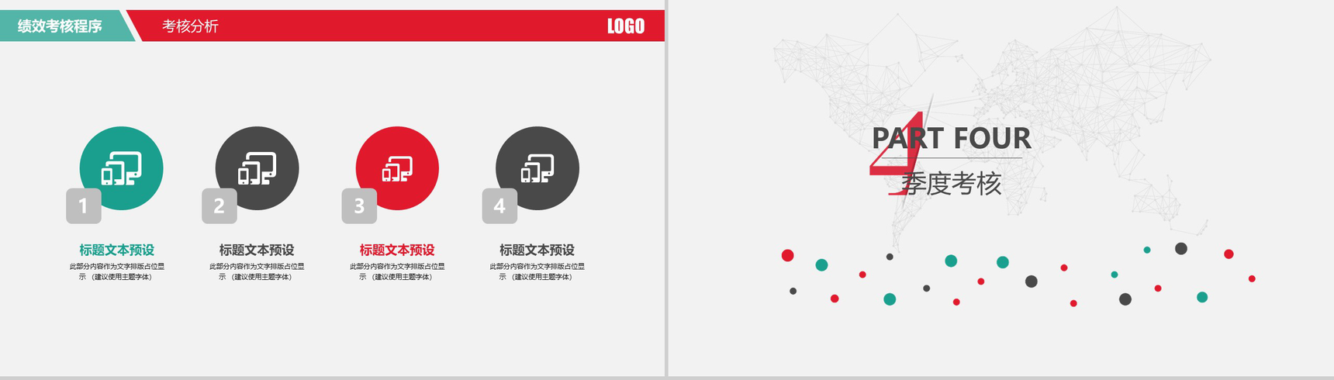Click the description text below the teal heading
The height and width of the screenshot is (380, 1334).
tap(117, 271)
